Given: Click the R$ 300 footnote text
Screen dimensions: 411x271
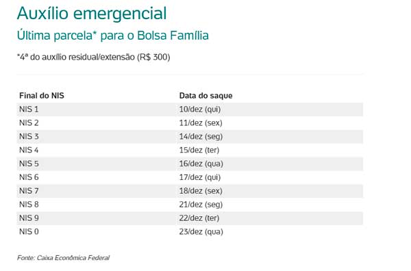Looking at the screenshot, I should 94,57.
